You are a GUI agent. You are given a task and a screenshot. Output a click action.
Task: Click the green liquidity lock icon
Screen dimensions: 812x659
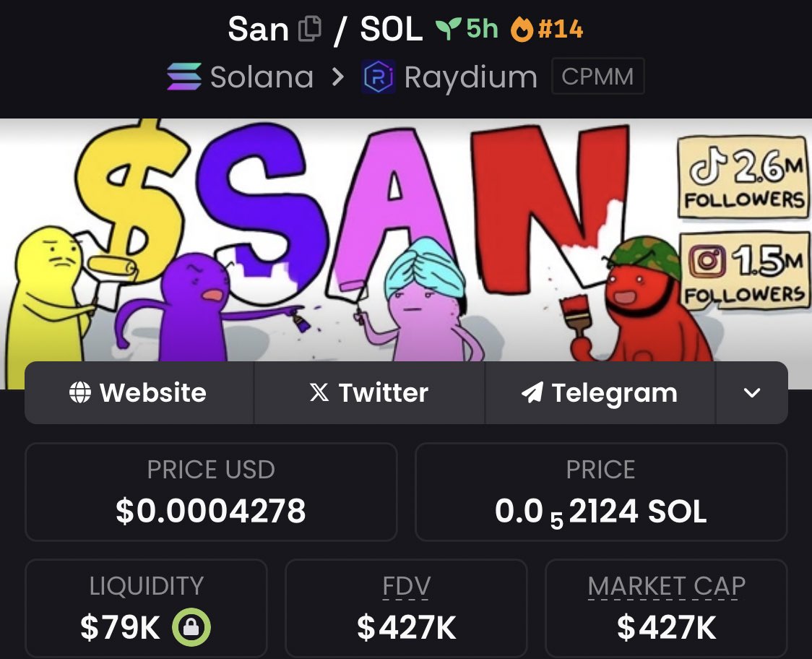click(191, 627)
